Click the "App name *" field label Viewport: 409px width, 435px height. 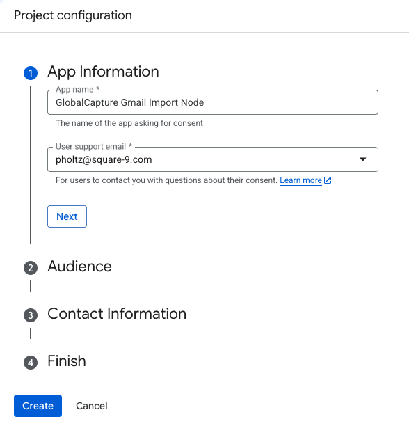[x=77, y=90]
